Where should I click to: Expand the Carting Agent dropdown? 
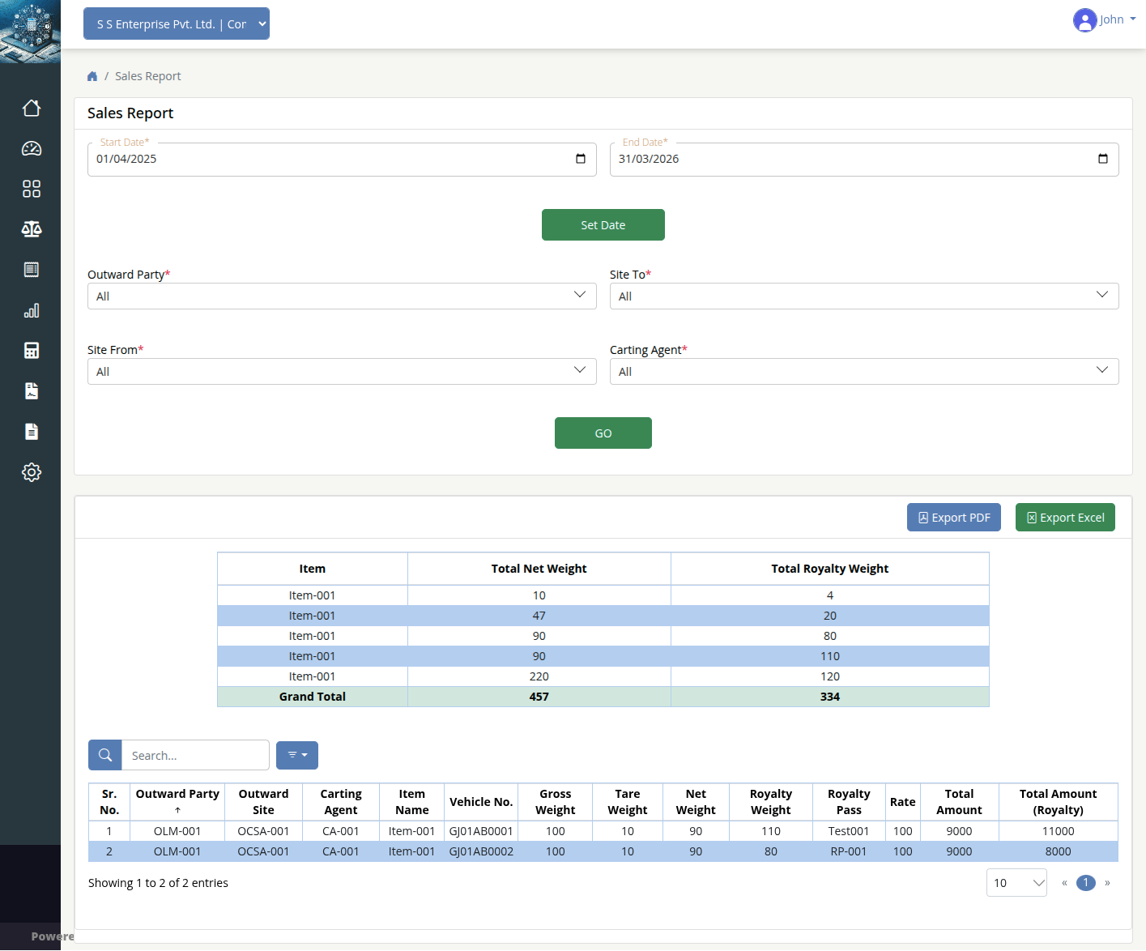point(863,371)
